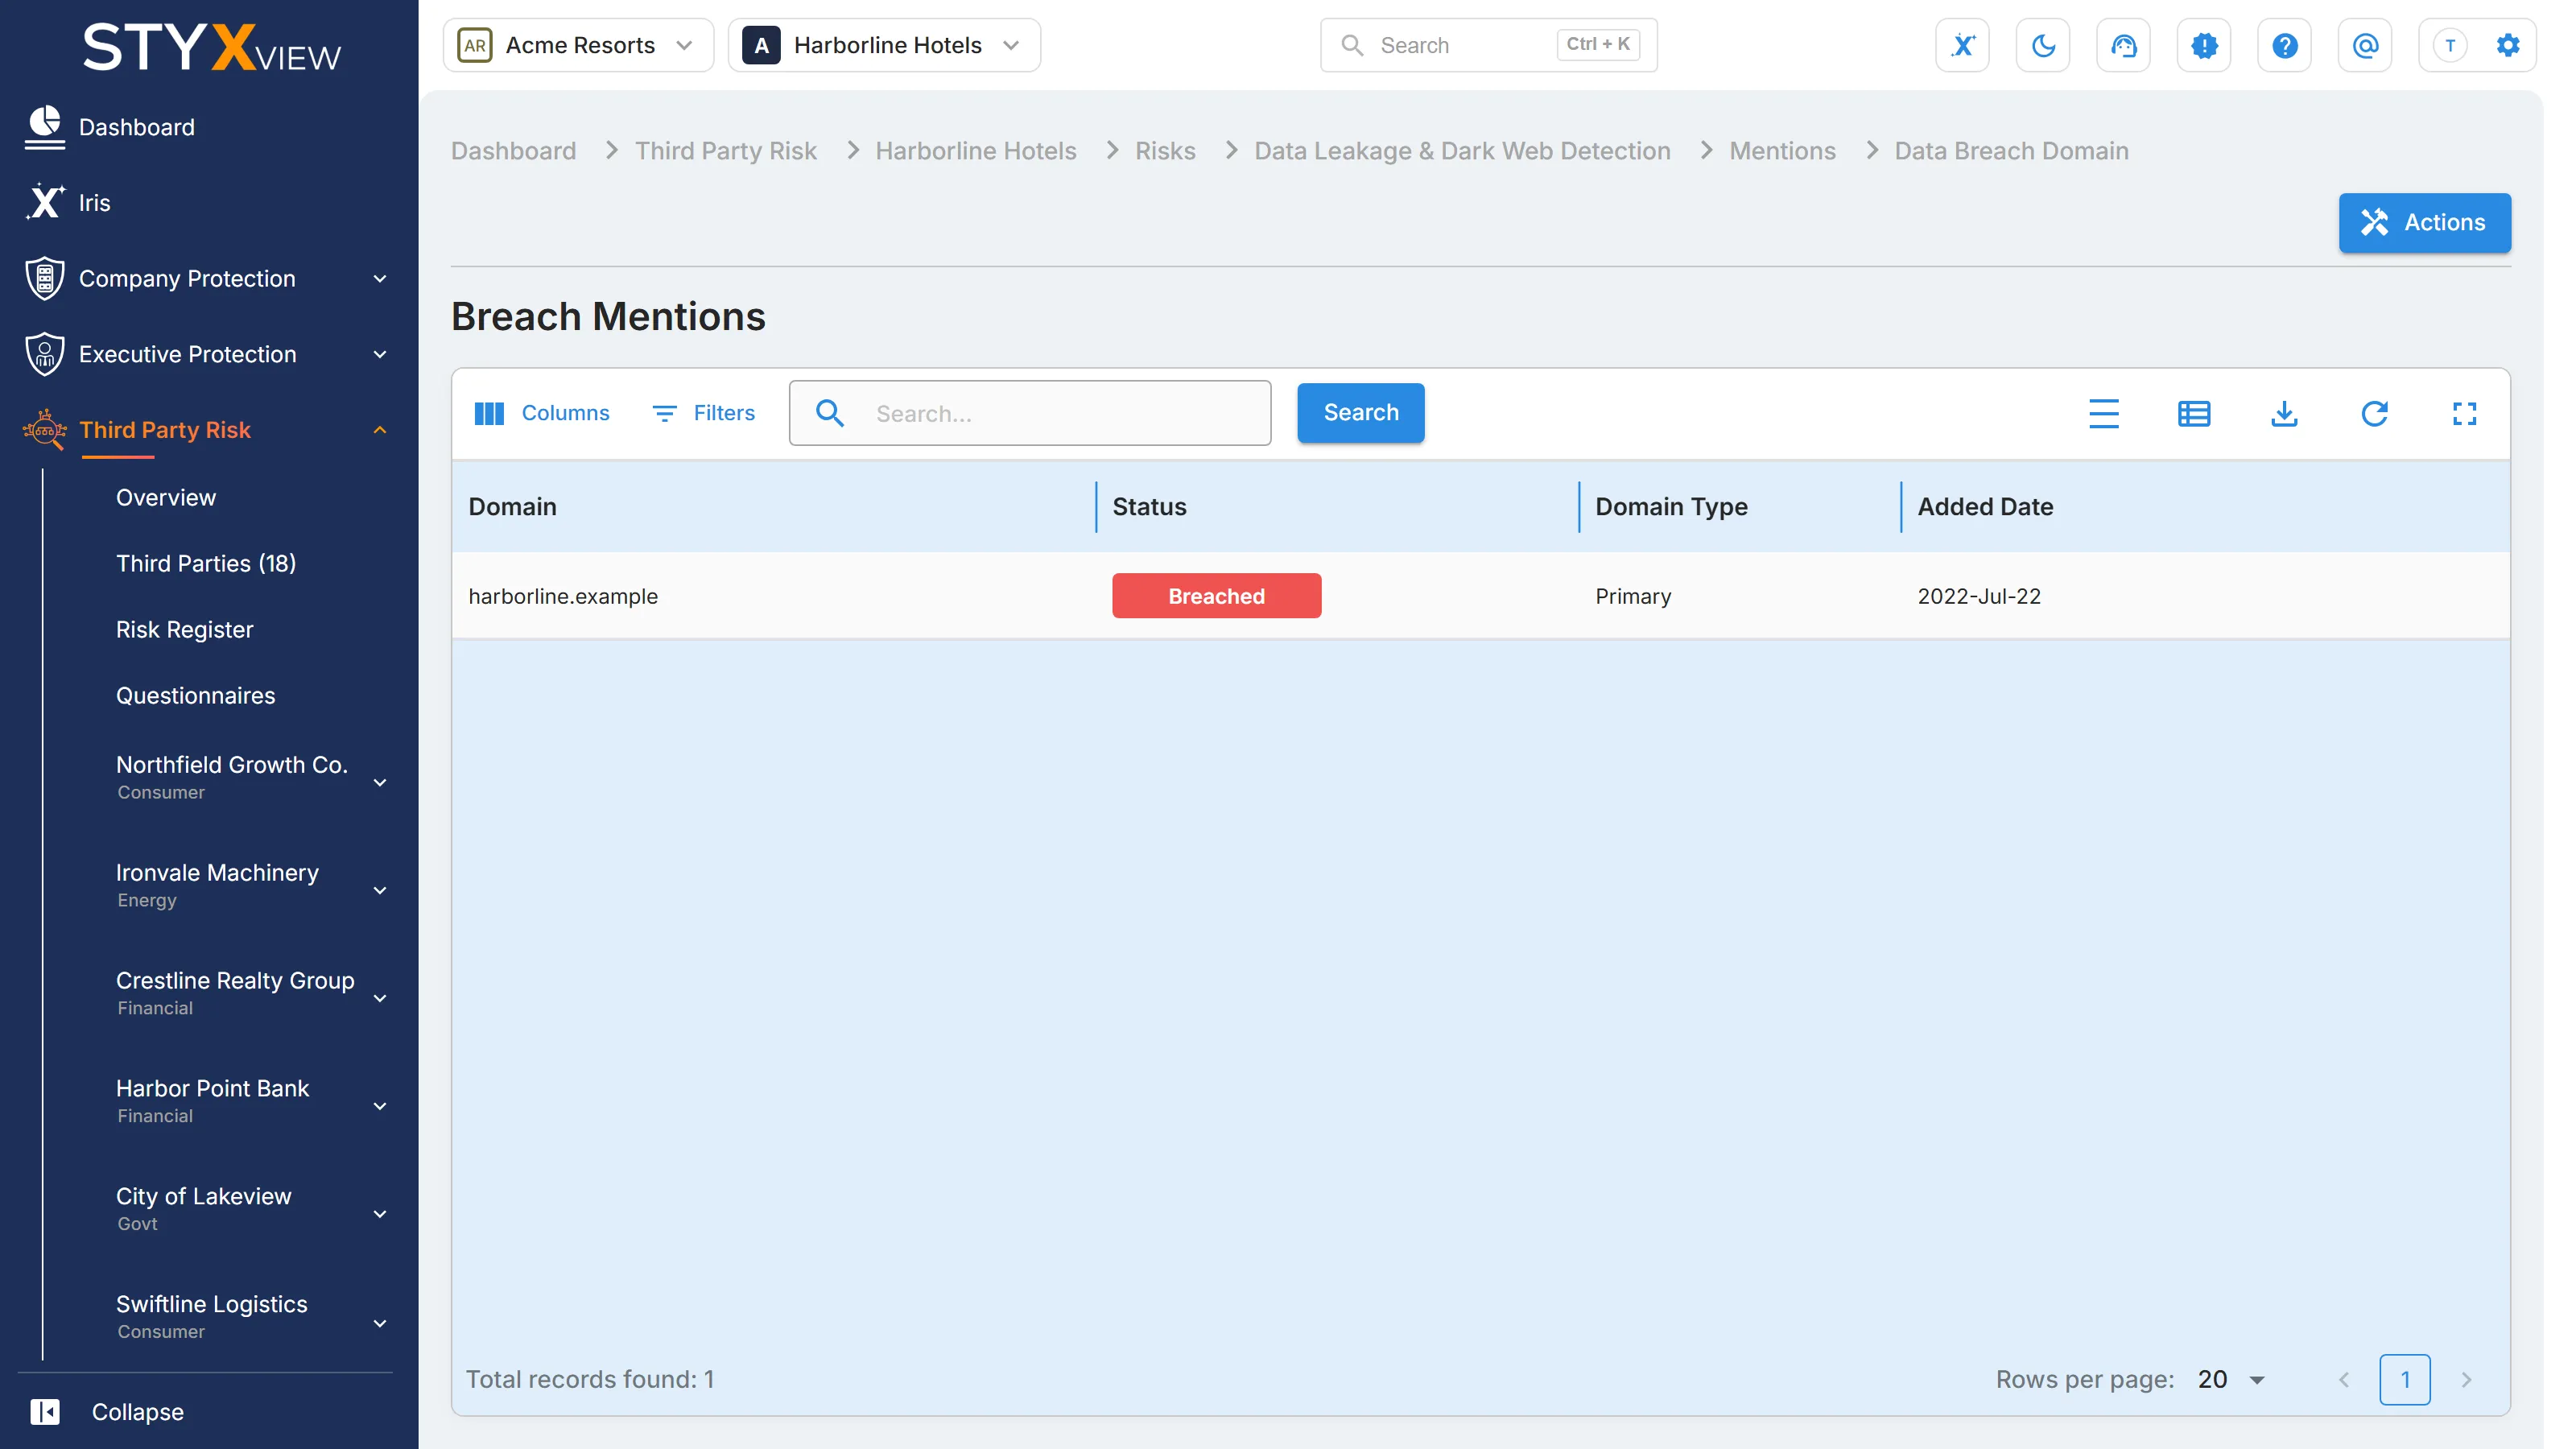
Task: Focus the global Search field
Action: (x=1488, y=45)
